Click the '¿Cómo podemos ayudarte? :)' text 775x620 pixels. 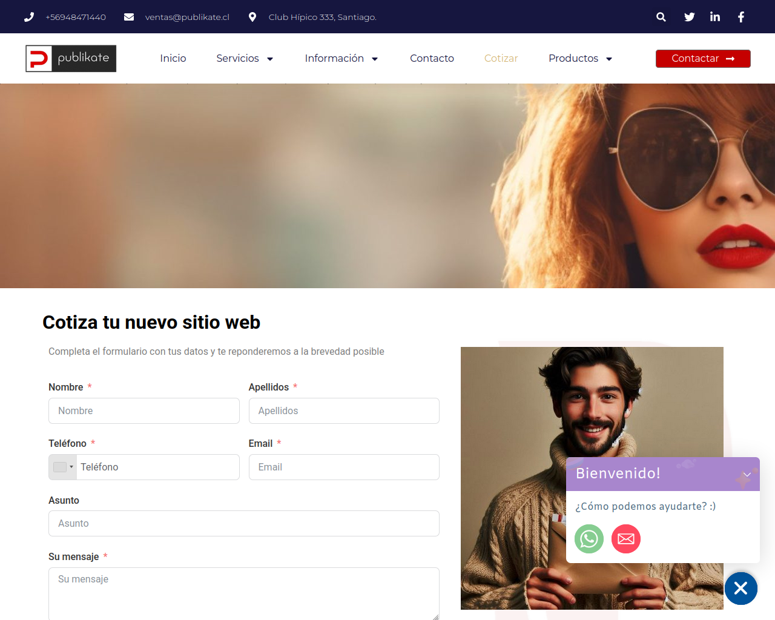pyautogui.click(x=645, y=506)
